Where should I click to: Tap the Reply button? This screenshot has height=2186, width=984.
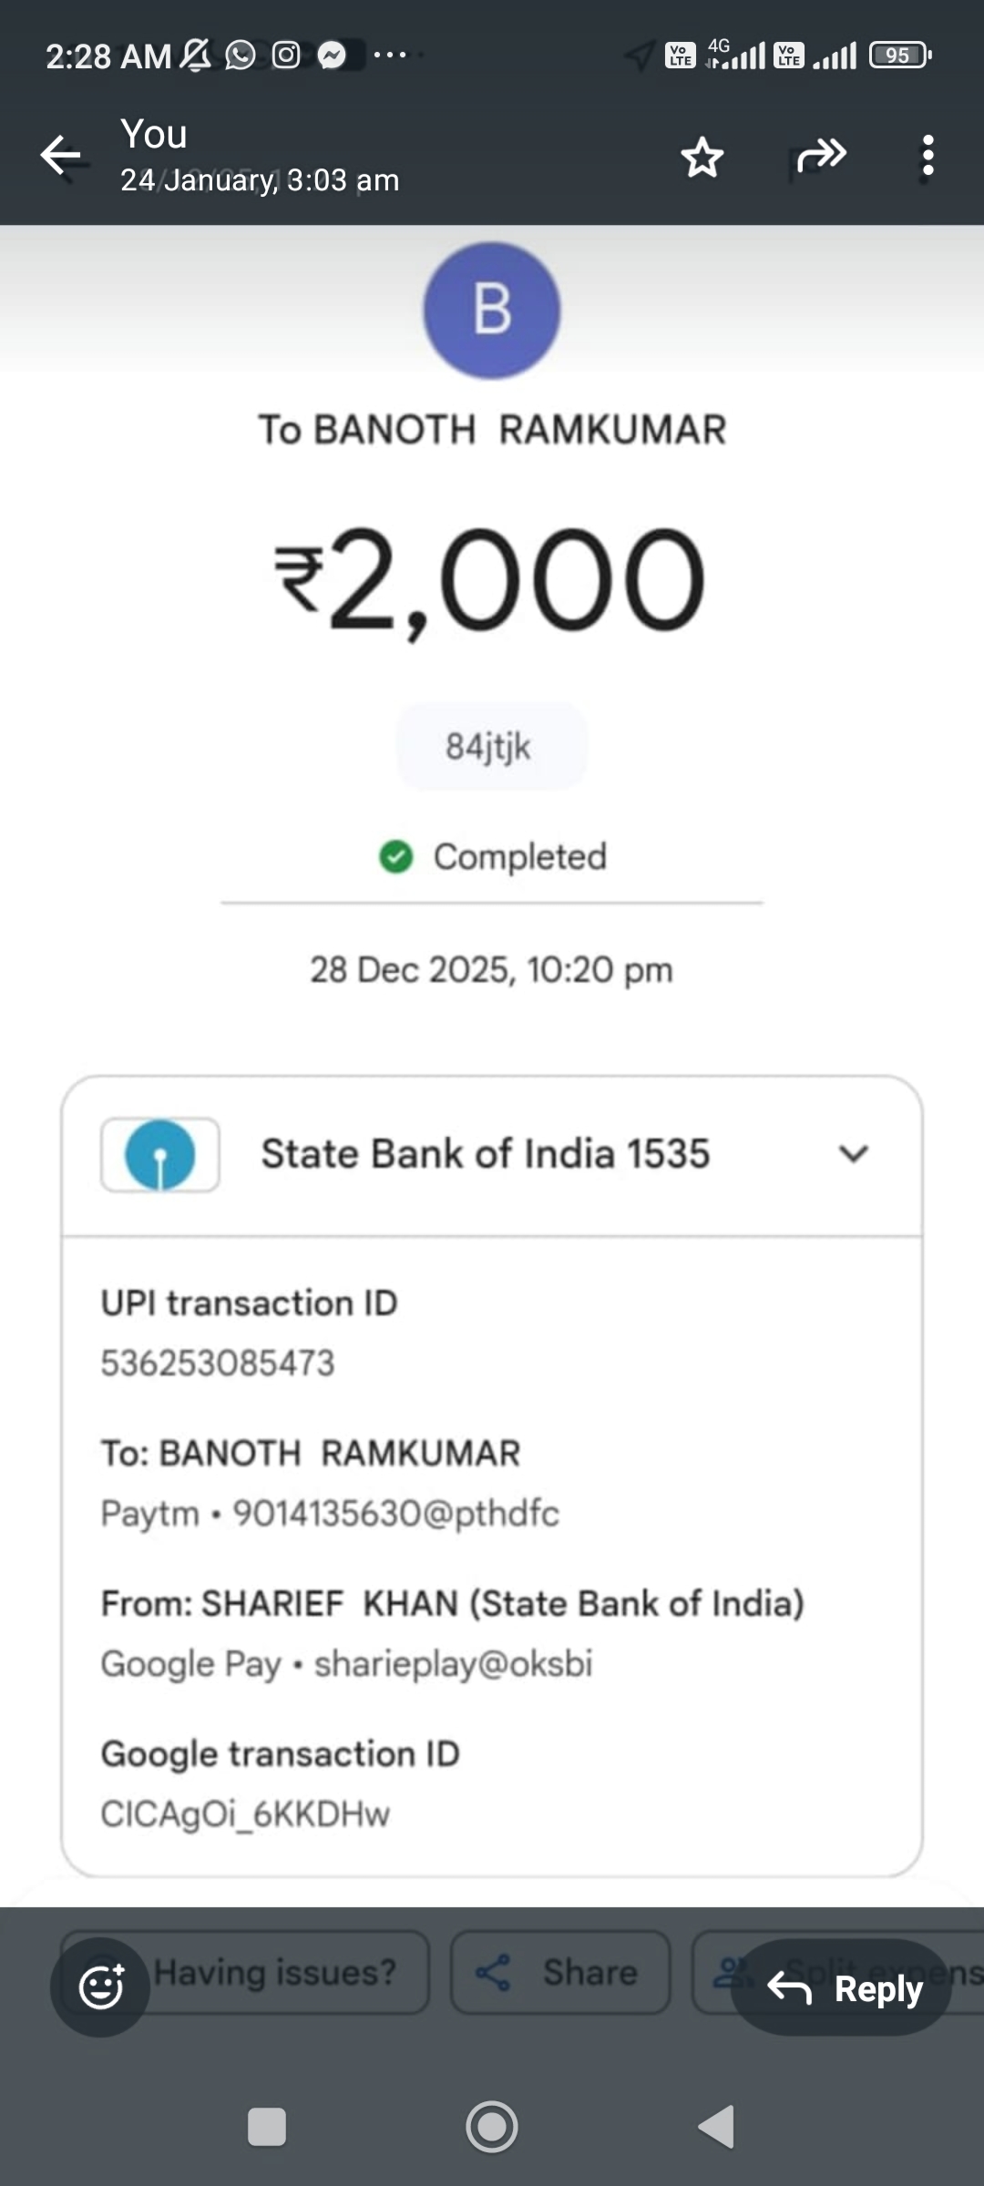click(842, 1988)
